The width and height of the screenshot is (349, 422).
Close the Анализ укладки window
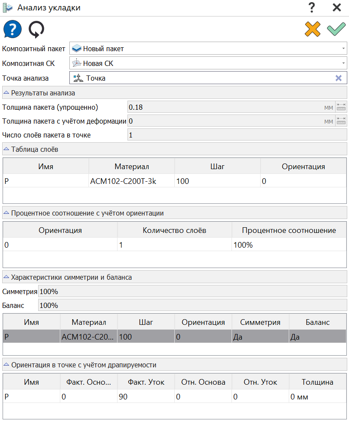click(336, 7)
